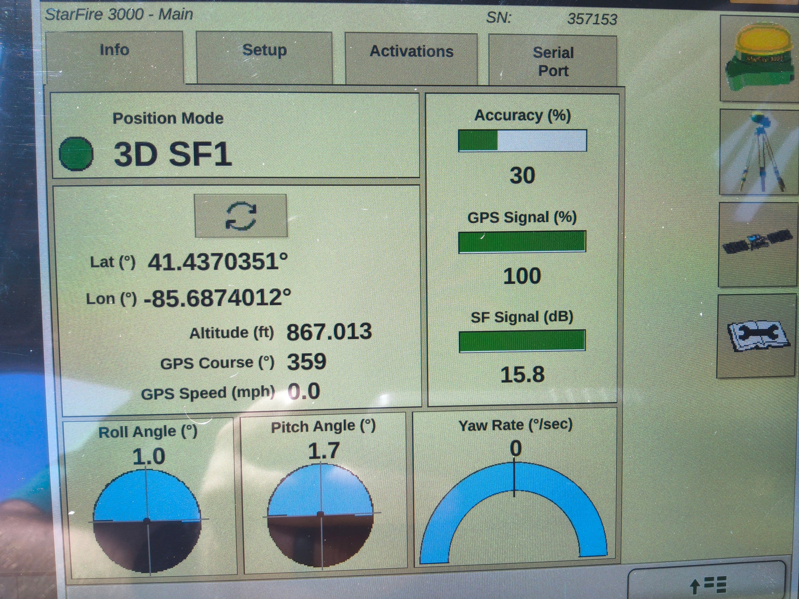This screenshot has width=799, height=599.
Task: Click the Roll Angle gauge
Action: coord(147,520)
